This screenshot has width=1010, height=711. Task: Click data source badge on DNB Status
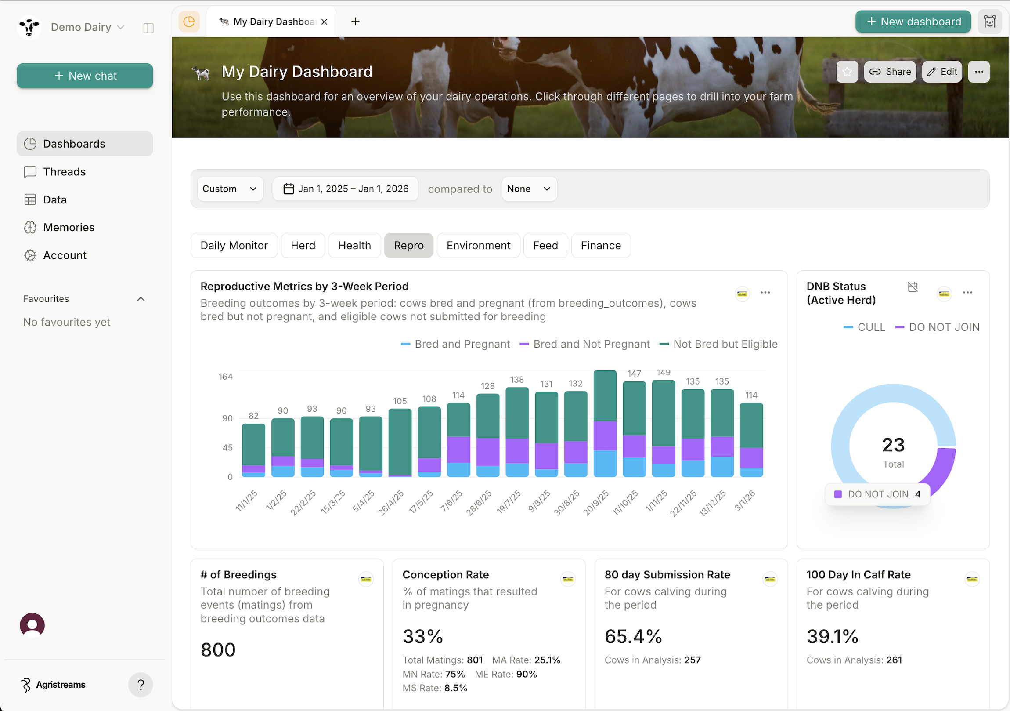[944, 294]
